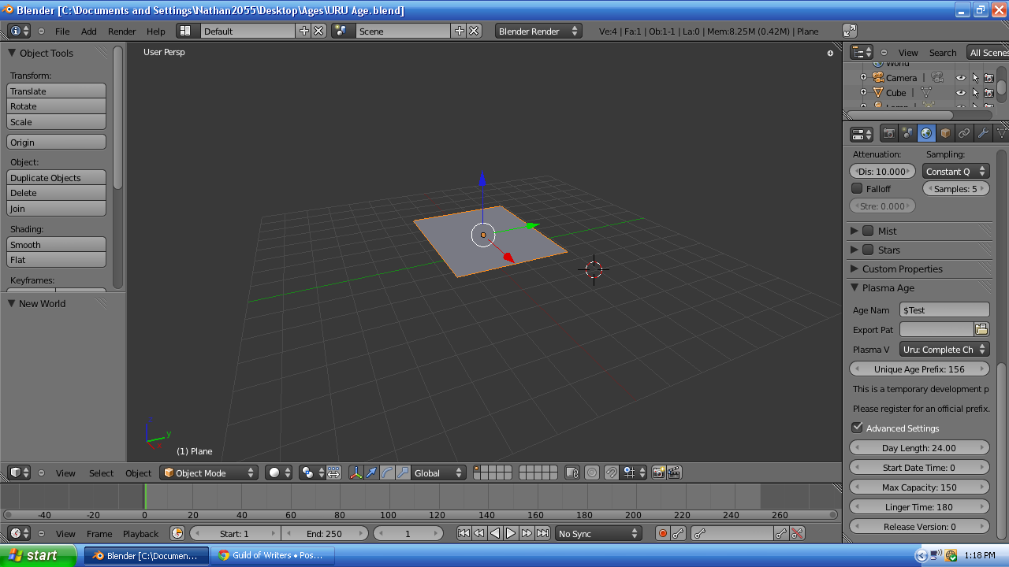Click the Info editor type icon
This screenshot has height=567, width=1009.
coord(19,31)
